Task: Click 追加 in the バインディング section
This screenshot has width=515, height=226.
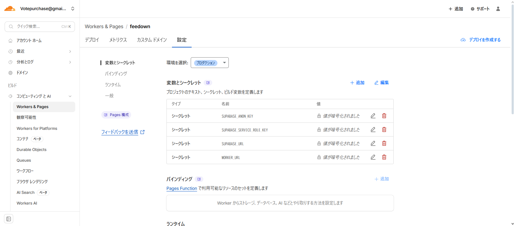Action: (382, 179)
